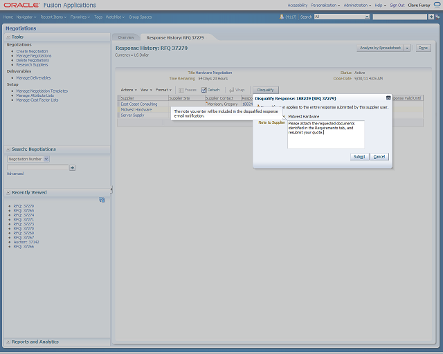Open the Format table menu
443x354 pixels.
click(x=163, y=90)
